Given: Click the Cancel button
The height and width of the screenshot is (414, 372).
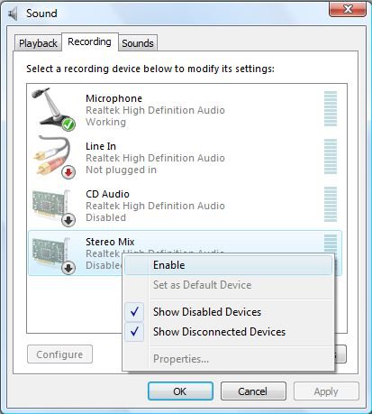Looking at the screenshot, I should (x=253, y=391).
